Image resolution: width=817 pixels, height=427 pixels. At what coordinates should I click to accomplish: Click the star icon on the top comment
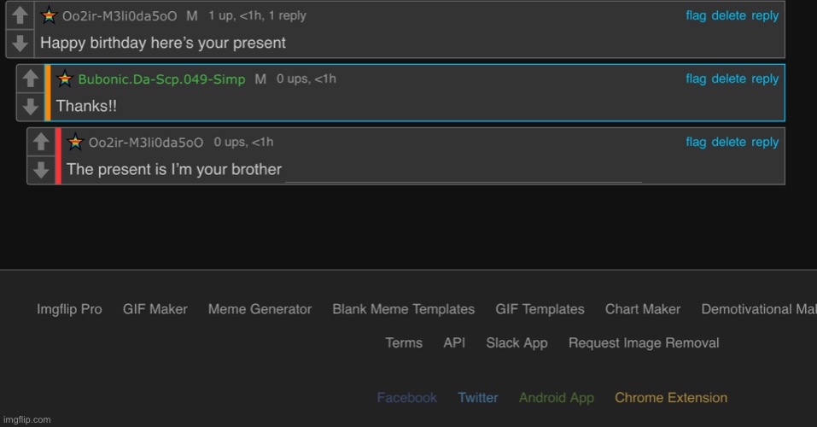coord(49,15)
